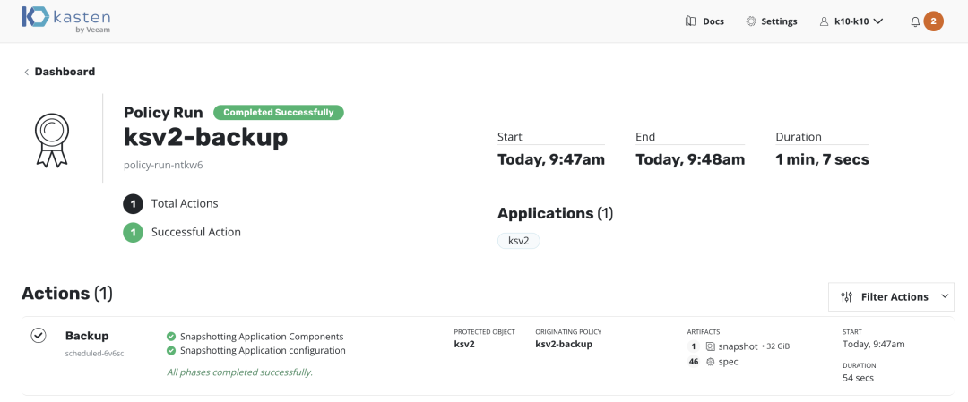
Task: Open Settings gear icon
Action: (x=751, y=21)
